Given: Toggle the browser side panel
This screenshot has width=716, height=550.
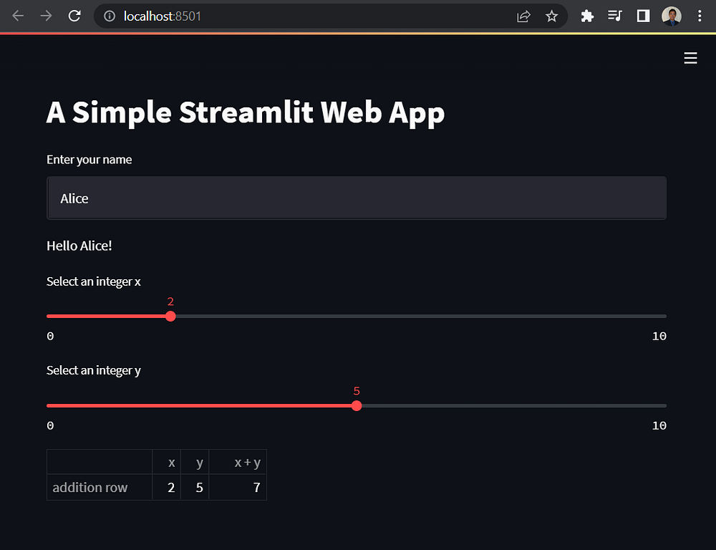Looking at the screenshot, I should click(x=643, y=16).
